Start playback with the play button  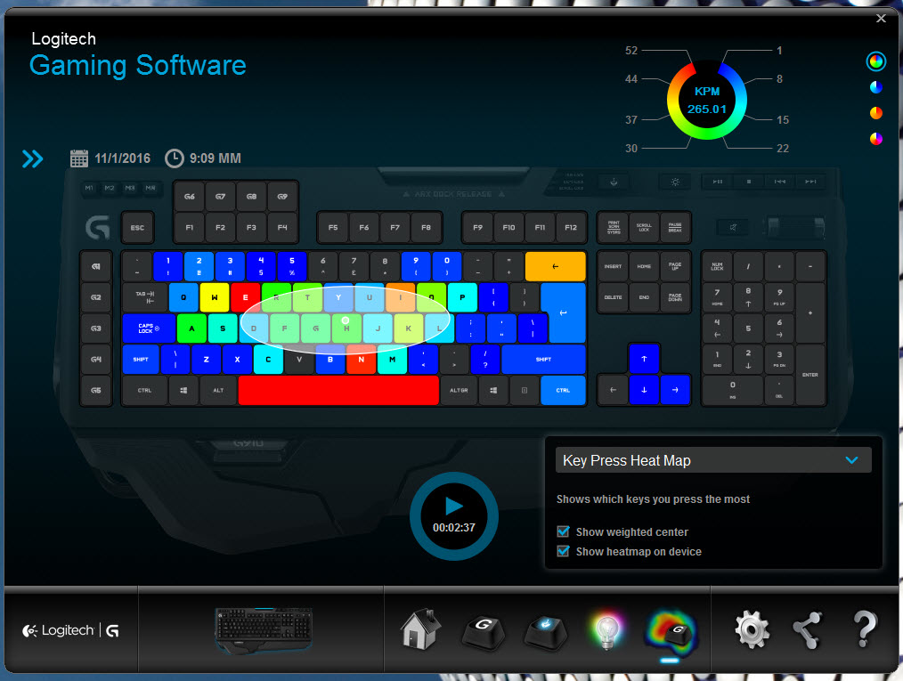(454, 506)
